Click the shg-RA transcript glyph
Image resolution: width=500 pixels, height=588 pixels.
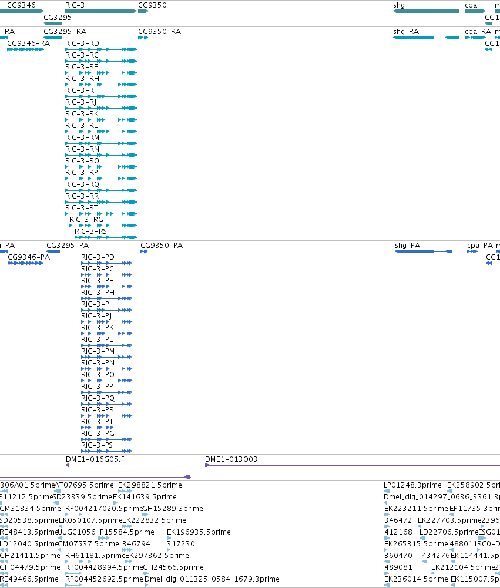[x=426, y=38]
